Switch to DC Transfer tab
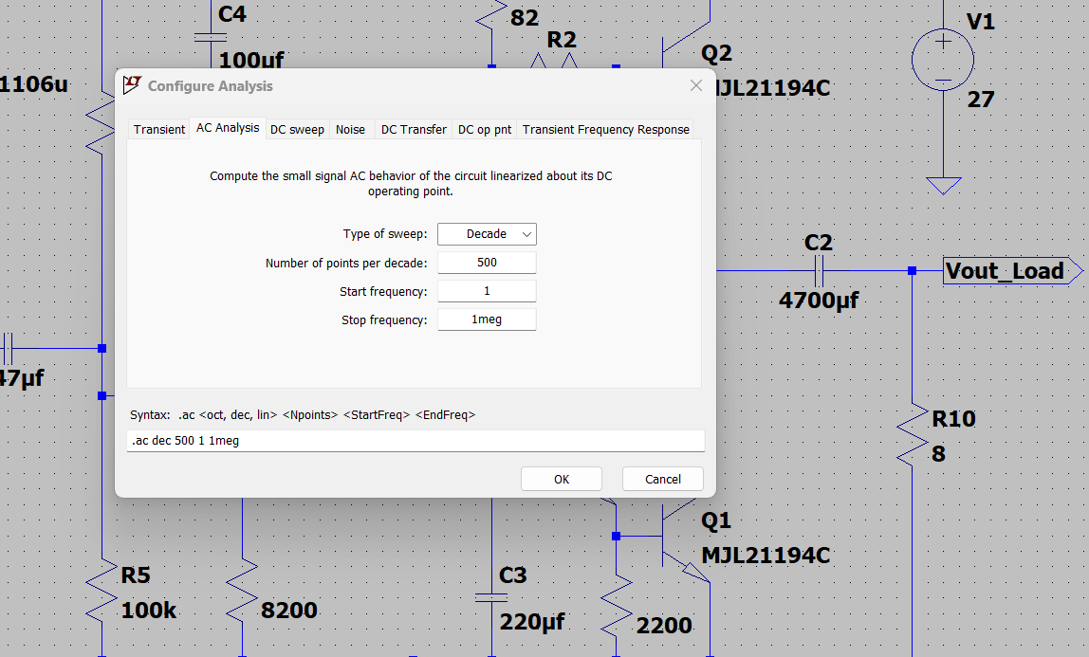1089x657 pixels. pyautogui.click(x=414, y=129)
